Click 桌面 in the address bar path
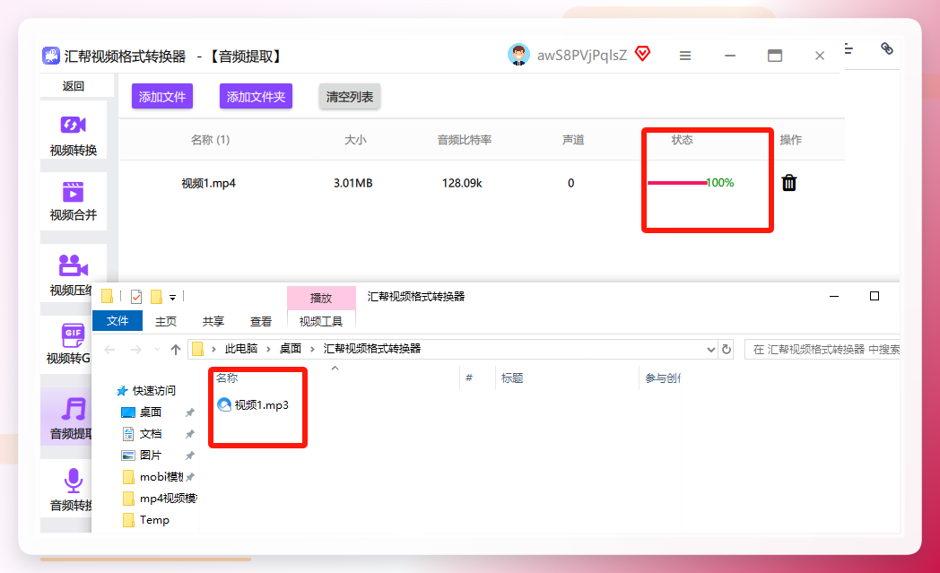Screen dimensions: 940x573 coord(291,349)
